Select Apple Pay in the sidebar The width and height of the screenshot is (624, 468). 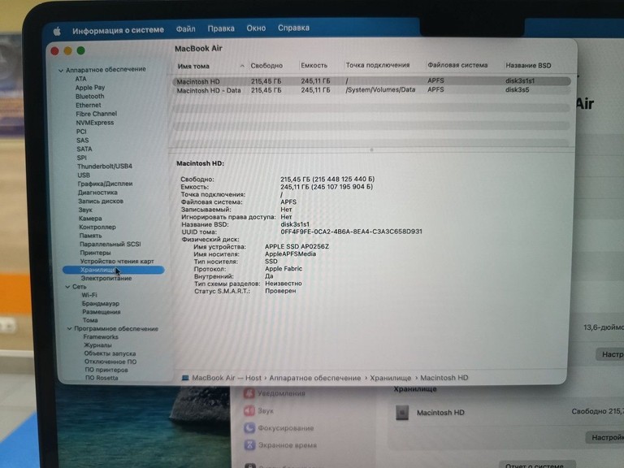(x=90, y=88)
